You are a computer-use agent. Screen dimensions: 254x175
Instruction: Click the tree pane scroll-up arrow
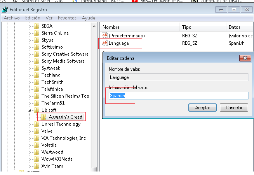[94, 26]
